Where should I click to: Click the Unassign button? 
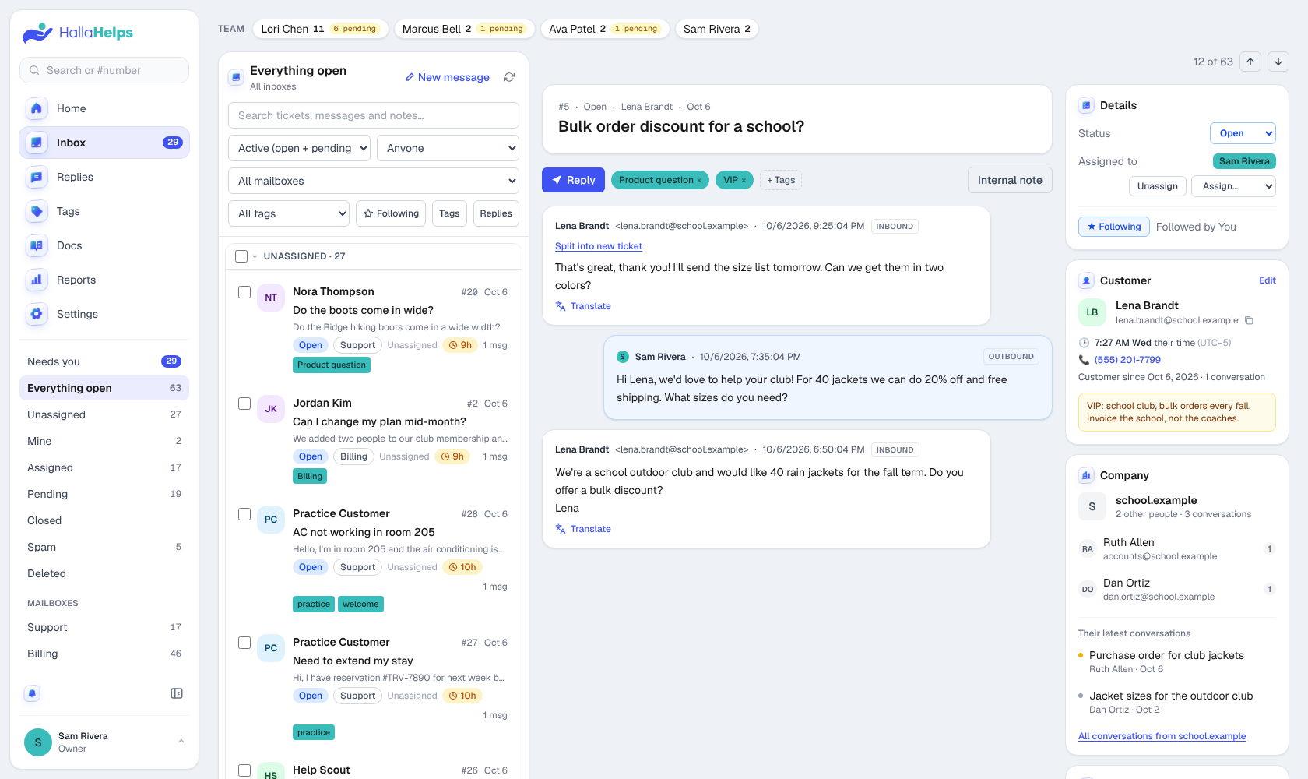coord(1158,186)
